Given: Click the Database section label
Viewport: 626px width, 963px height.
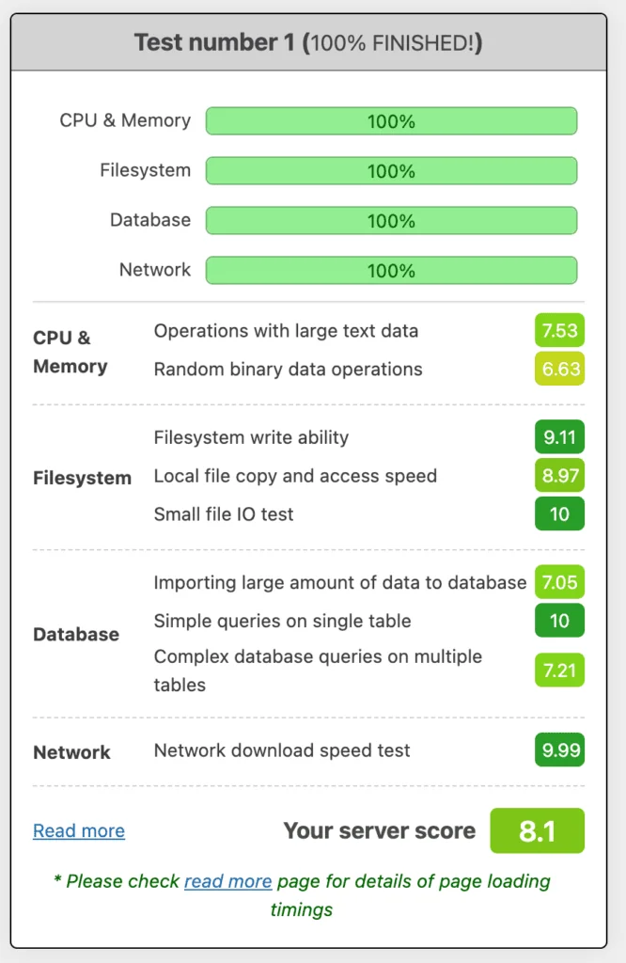Looking at the screenshot, I should pos(75,634).
